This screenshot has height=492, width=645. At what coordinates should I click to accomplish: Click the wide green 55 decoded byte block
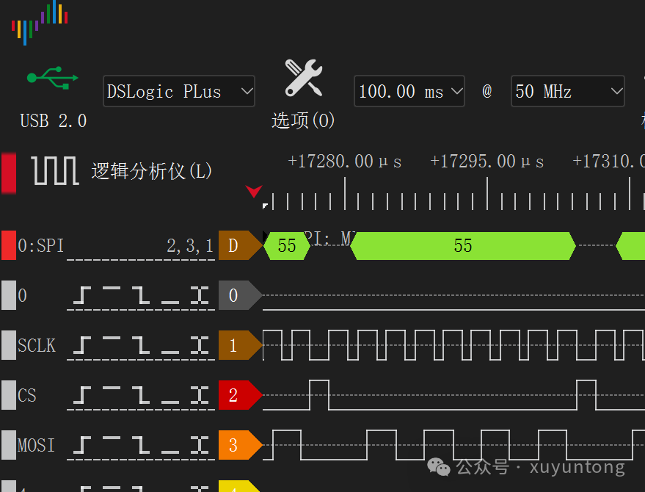click(x=463, y=246)
